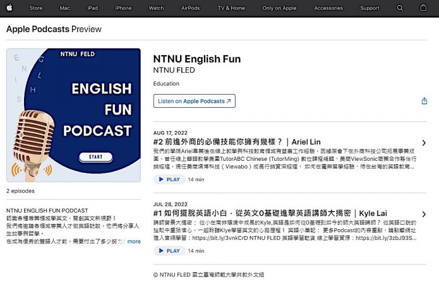Open the Support menu
This screenshot has width=439, height=289.
coord(370,8)
